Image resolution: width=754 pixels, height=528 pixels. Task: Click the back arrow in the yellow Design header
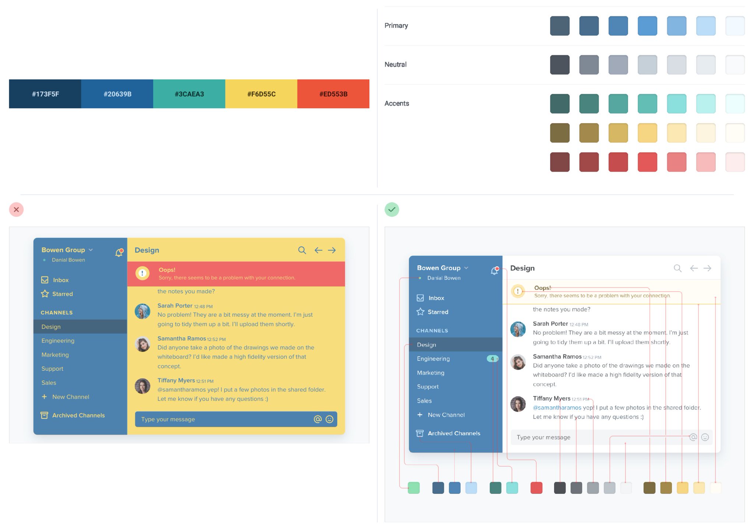pyautogui.click(x=318, y=250)
